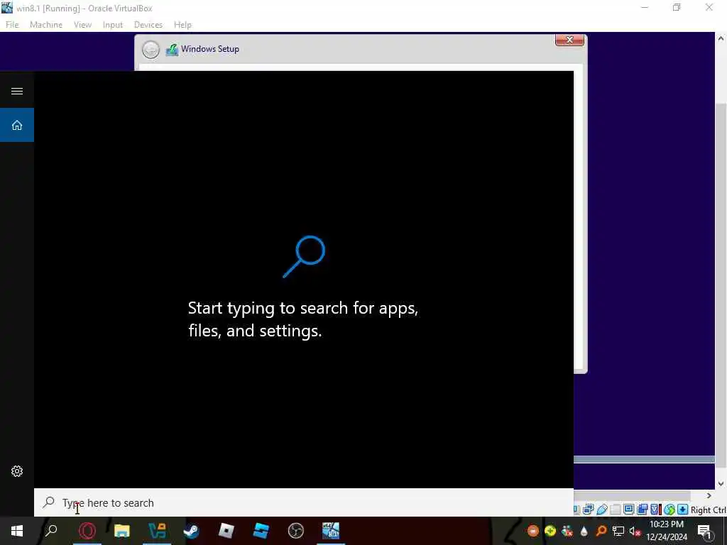The image size is (727, 545).
Task: Click VirtualBox display status icon
Action: [x=588, y=510]
